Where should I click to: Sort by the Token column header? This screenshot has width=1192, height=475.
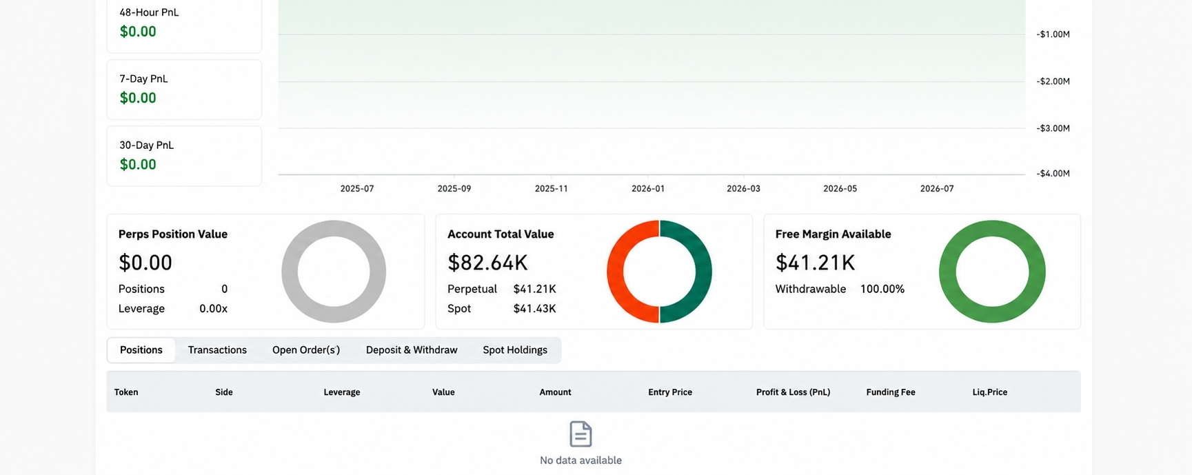[x=126, y=392]
